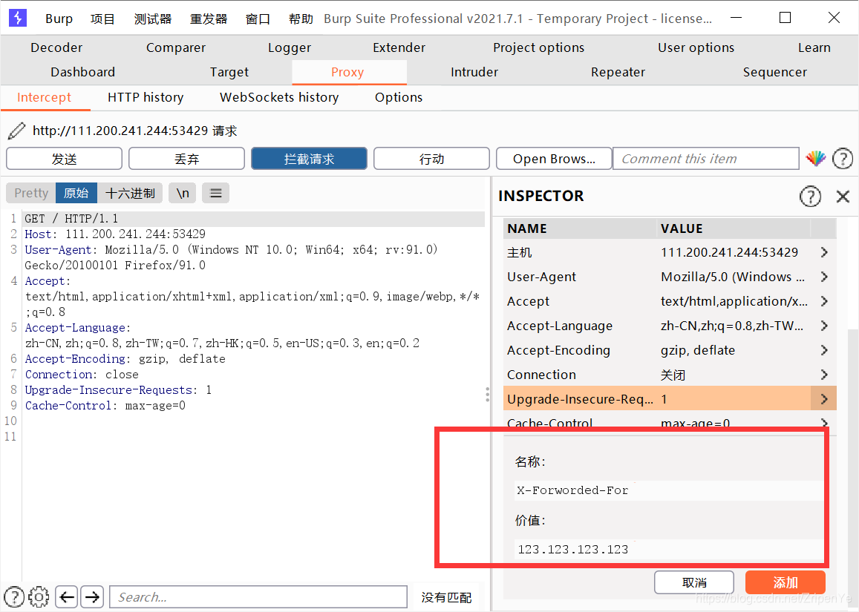The height and width of the screenshot is (612, 859).
Task: Open the multicolor highlight picker icon
Action: tap(816, 159)
